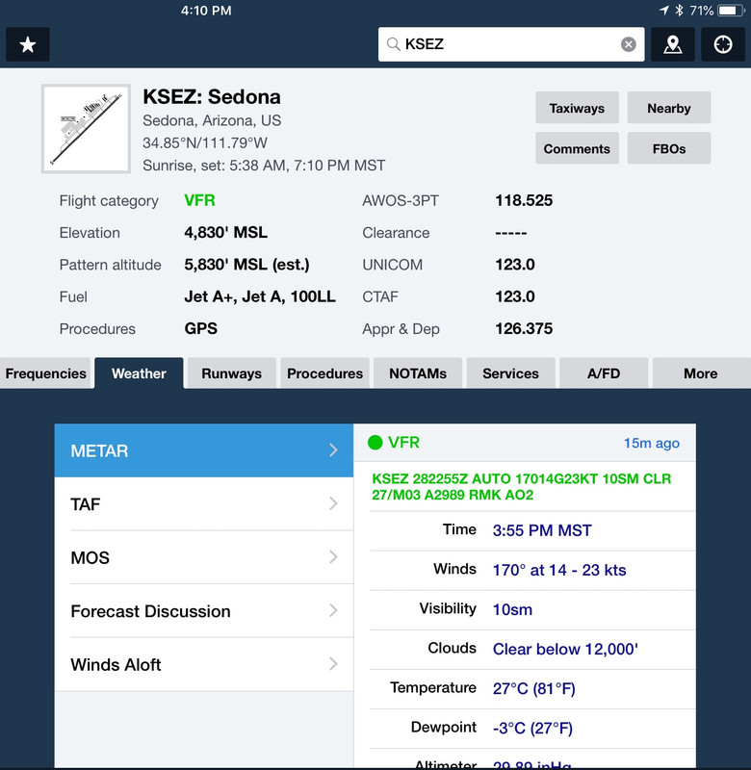This screenshot has width=751, height=770.
Task: Open the NOTAMs tab
Action: click(x=418, y=373)
